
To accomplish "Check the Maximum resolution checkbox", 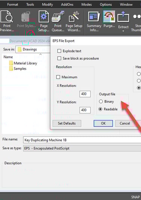I will tap(58, 77).
